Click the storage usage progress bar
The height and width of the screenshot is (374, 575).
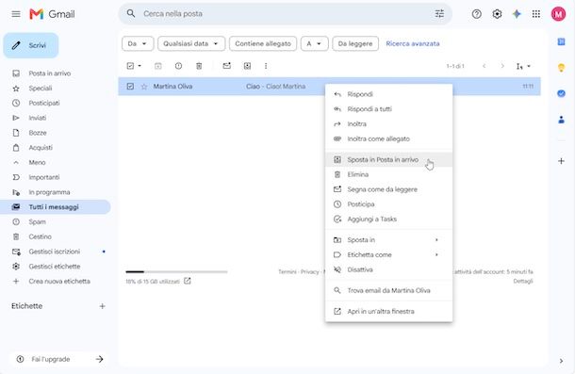(176, 271)
